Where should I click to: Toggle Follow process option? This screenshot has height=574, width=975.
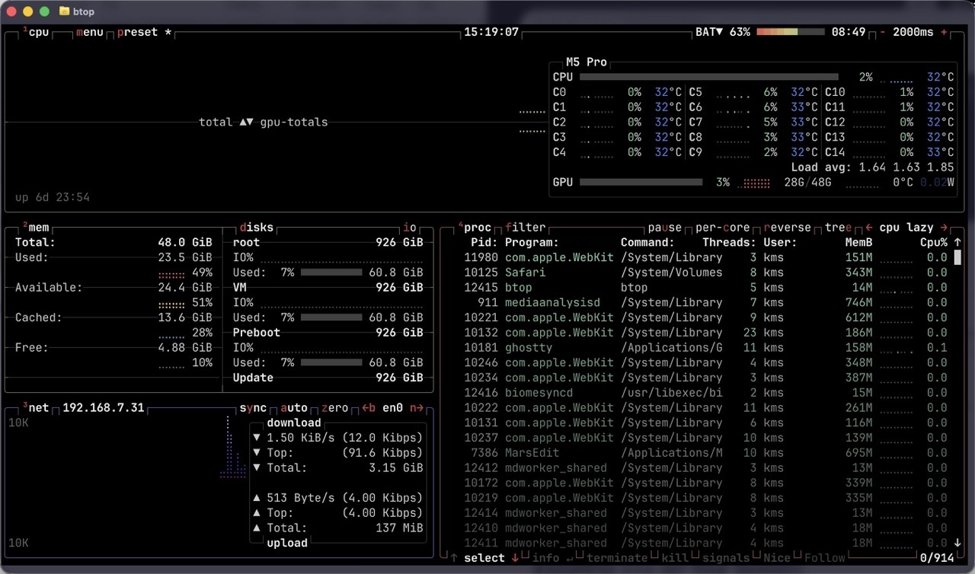point(825,558)
